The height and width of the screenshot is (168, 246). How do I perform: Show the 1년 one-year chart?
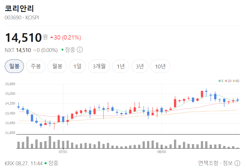click(x=121, y=66)
